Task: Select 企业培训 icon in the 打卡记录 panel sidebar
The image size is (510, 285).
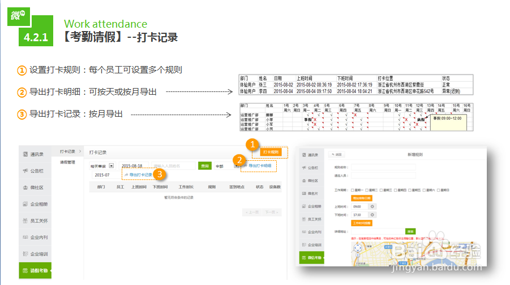Action: (x=25, y=254)
